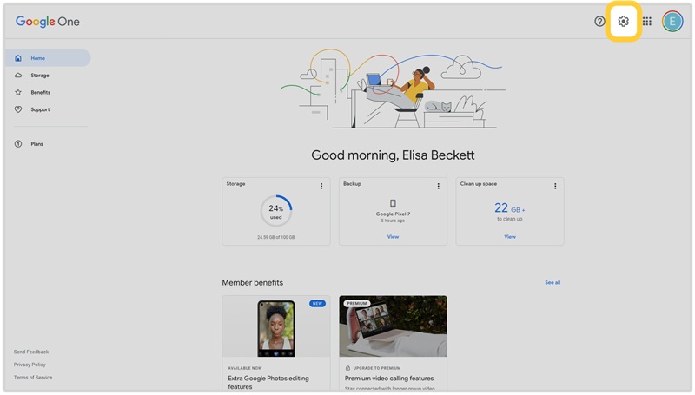695x395 pixels.
Task: Open the Privacy Policy link
Action: (30, 365)
